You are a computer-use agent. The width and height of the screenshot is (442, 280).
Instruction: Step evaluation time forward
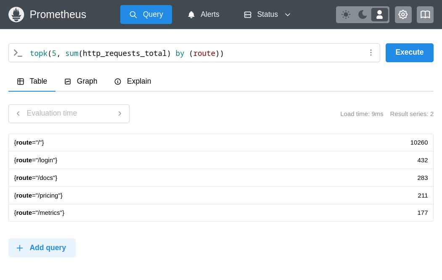pos(119,114)
